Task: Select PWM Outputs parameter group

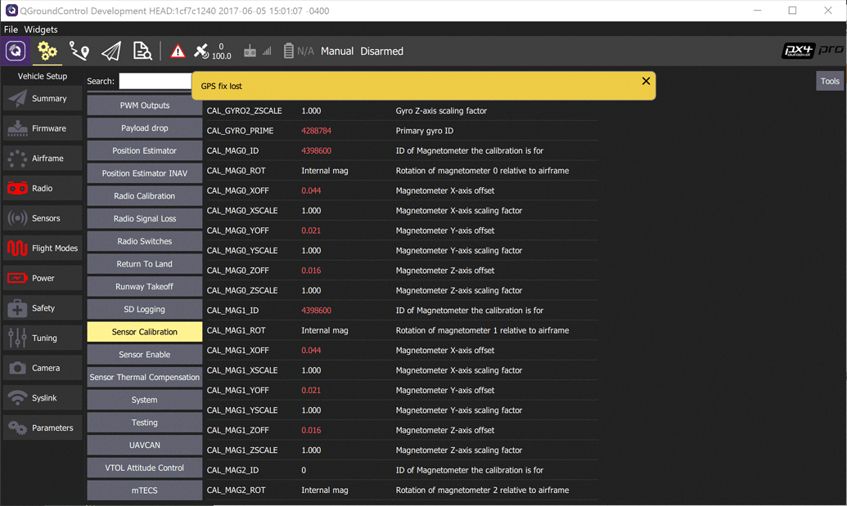Action: [145, 105]
